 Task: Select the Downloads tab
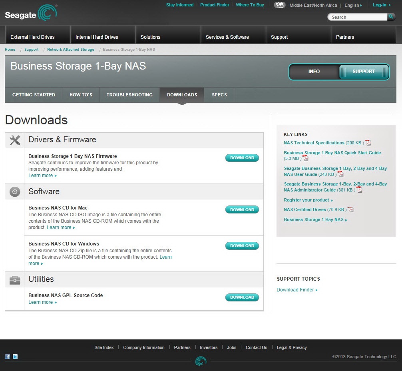182,95
